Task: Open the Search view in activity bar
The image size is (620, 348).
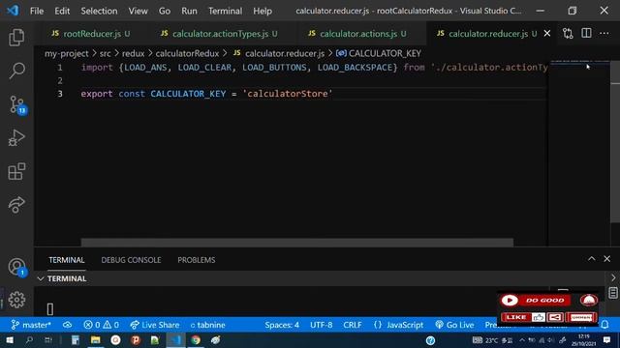Action: coord(16,71)
